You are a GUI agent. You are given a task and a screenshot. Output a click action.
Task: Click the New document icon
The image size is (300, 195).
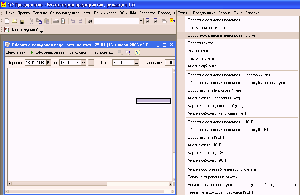pos(7,21)
